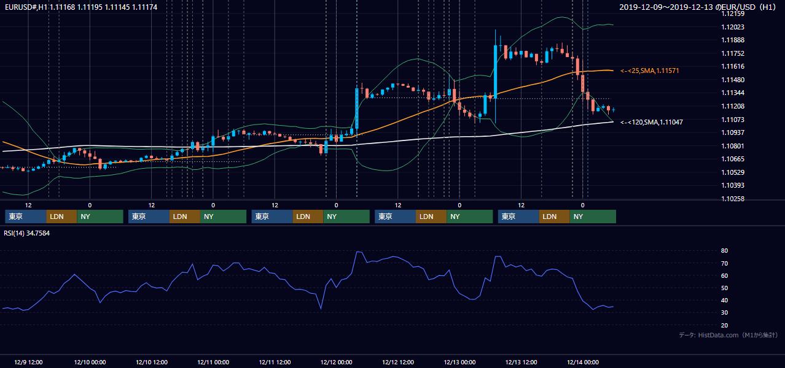Select the 12/10 00:00 time axis label
This screenshot has width=785, height=368.
90,362
